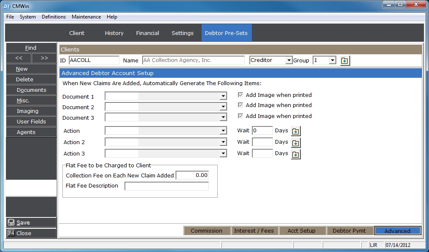This screenshot has height=252, width=429.
Task: Switch to the Financial tab
Action: tap(147, 33)
